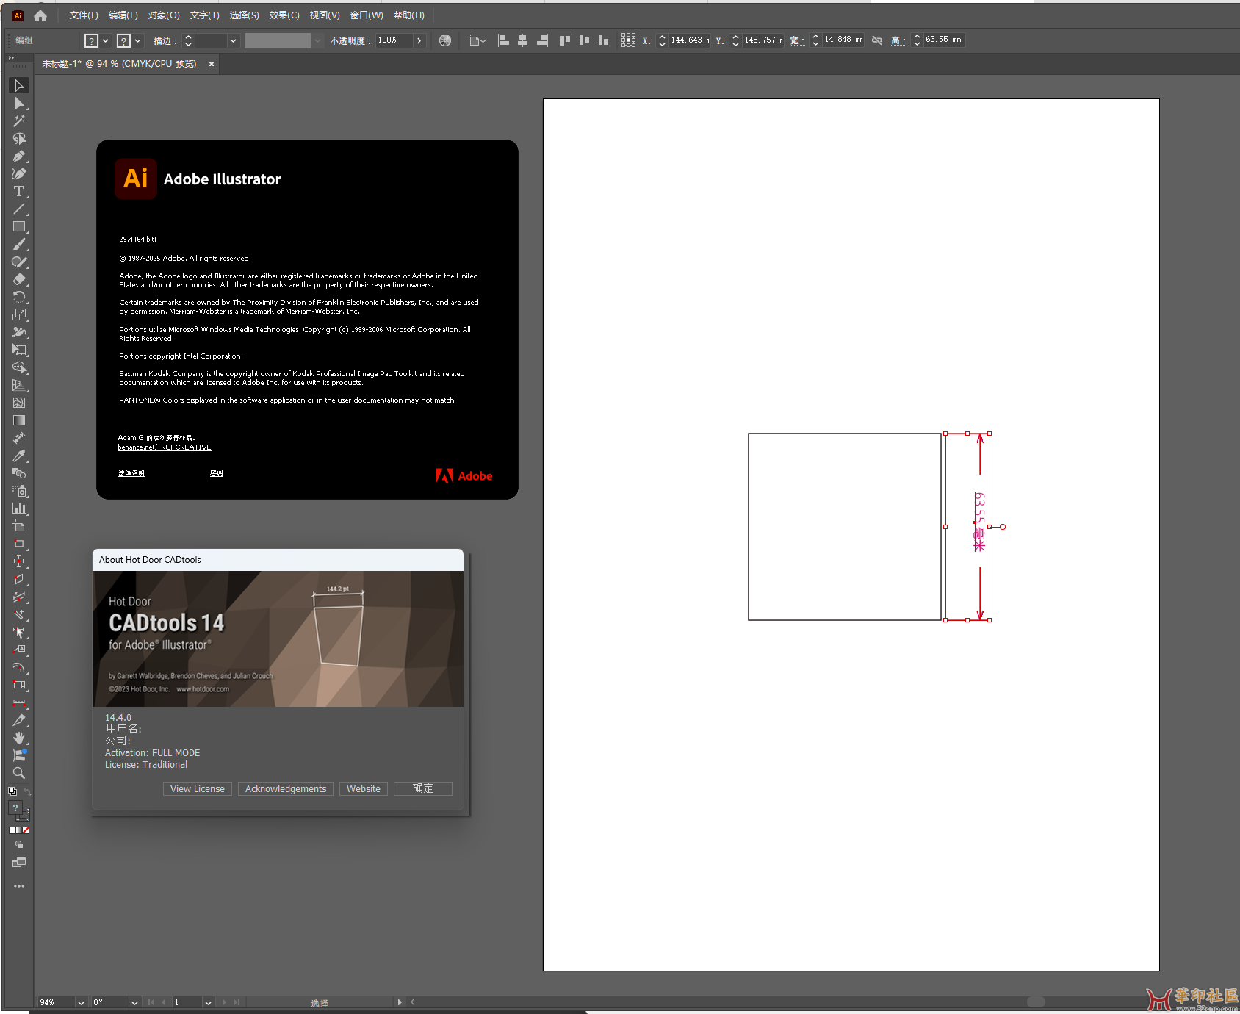Reset to default fill and stroke
Image resolution: width=1240 pixels, height=1014 pixels.
click(x=12, y=791)
